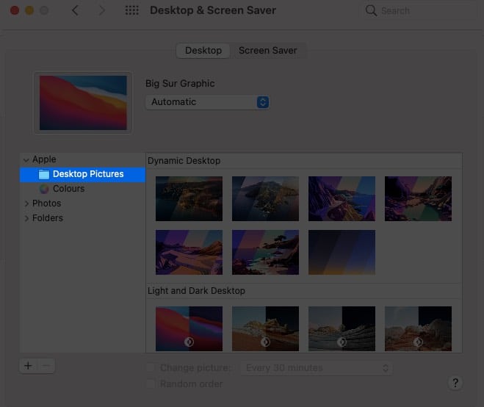This screenshot has width=484, height=407.
Task: Click the Apple label in sidebar
Action: (x=44, y=159)
